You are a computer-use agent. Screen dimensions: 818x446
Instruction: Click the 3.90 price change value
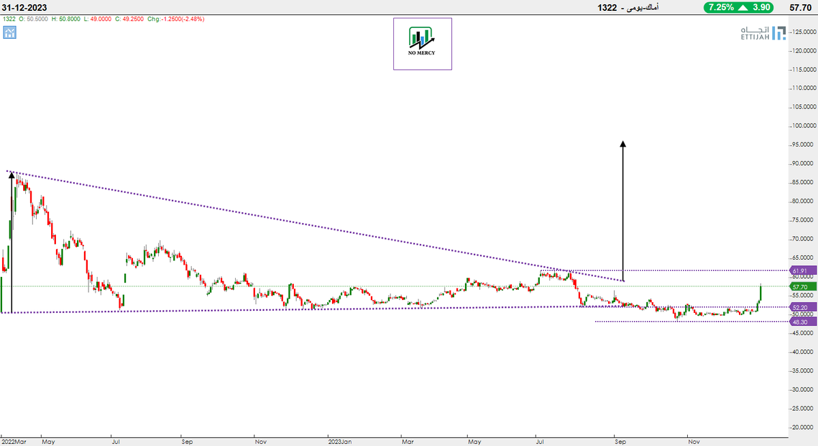coord(760,8)
